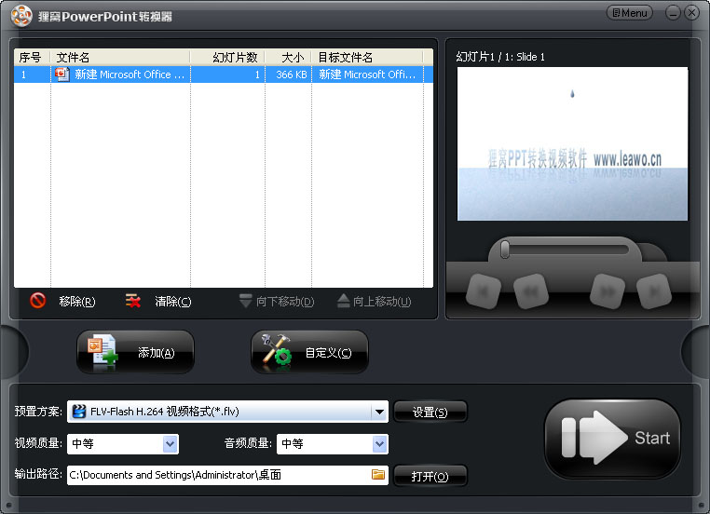
Task: Click the slide preview thumbnail
Action: coord(572,144)
